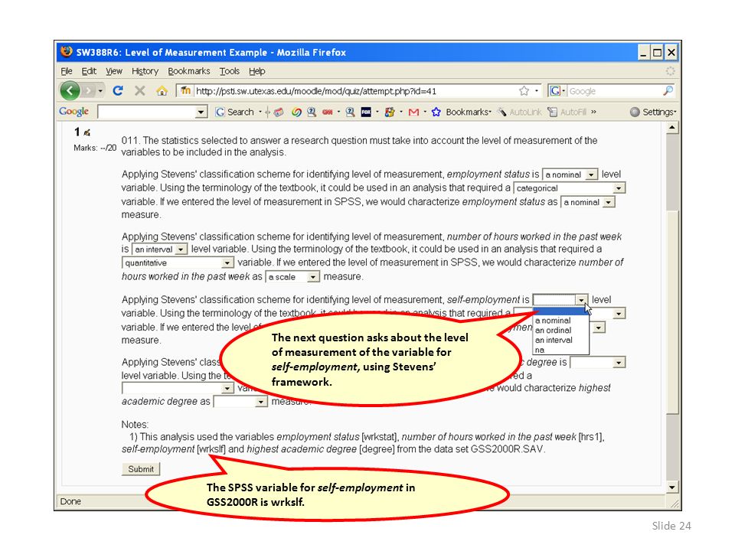Click the Bookmarks star on Google toolbar
Viewport: 735px width, 551px height.
tap(436, 112)
